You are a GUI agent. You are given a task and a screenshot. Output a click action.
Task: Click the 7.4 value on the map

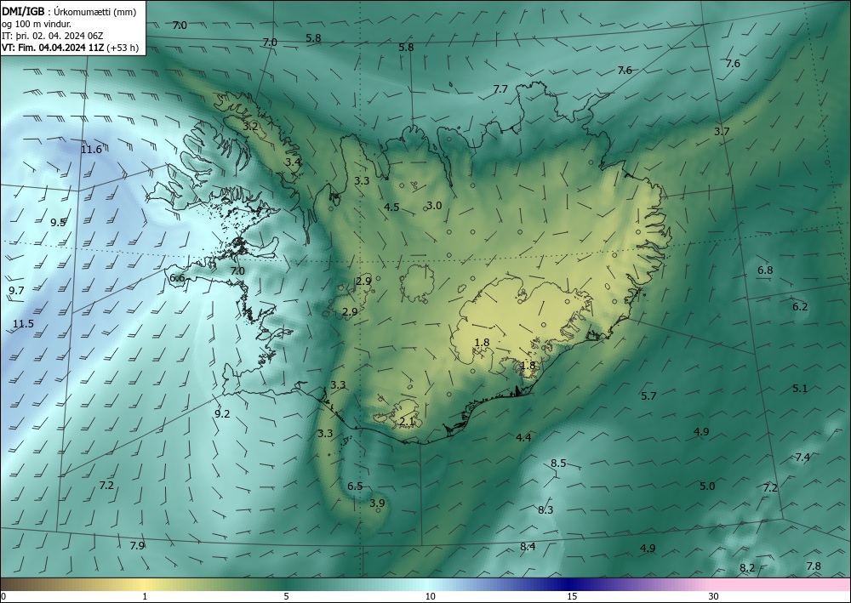tap(802, 457)
